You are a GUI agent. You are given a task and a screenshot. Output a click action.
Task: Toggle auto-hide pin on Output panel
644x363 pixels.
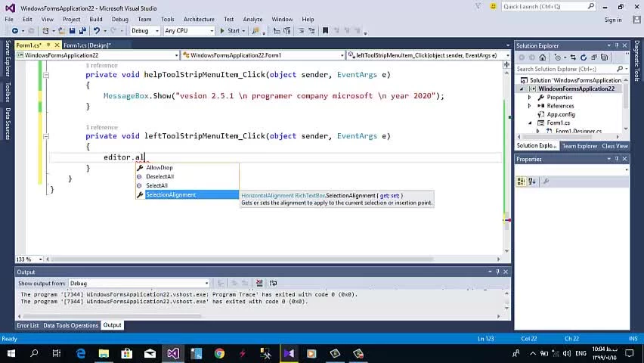[498, 271]
